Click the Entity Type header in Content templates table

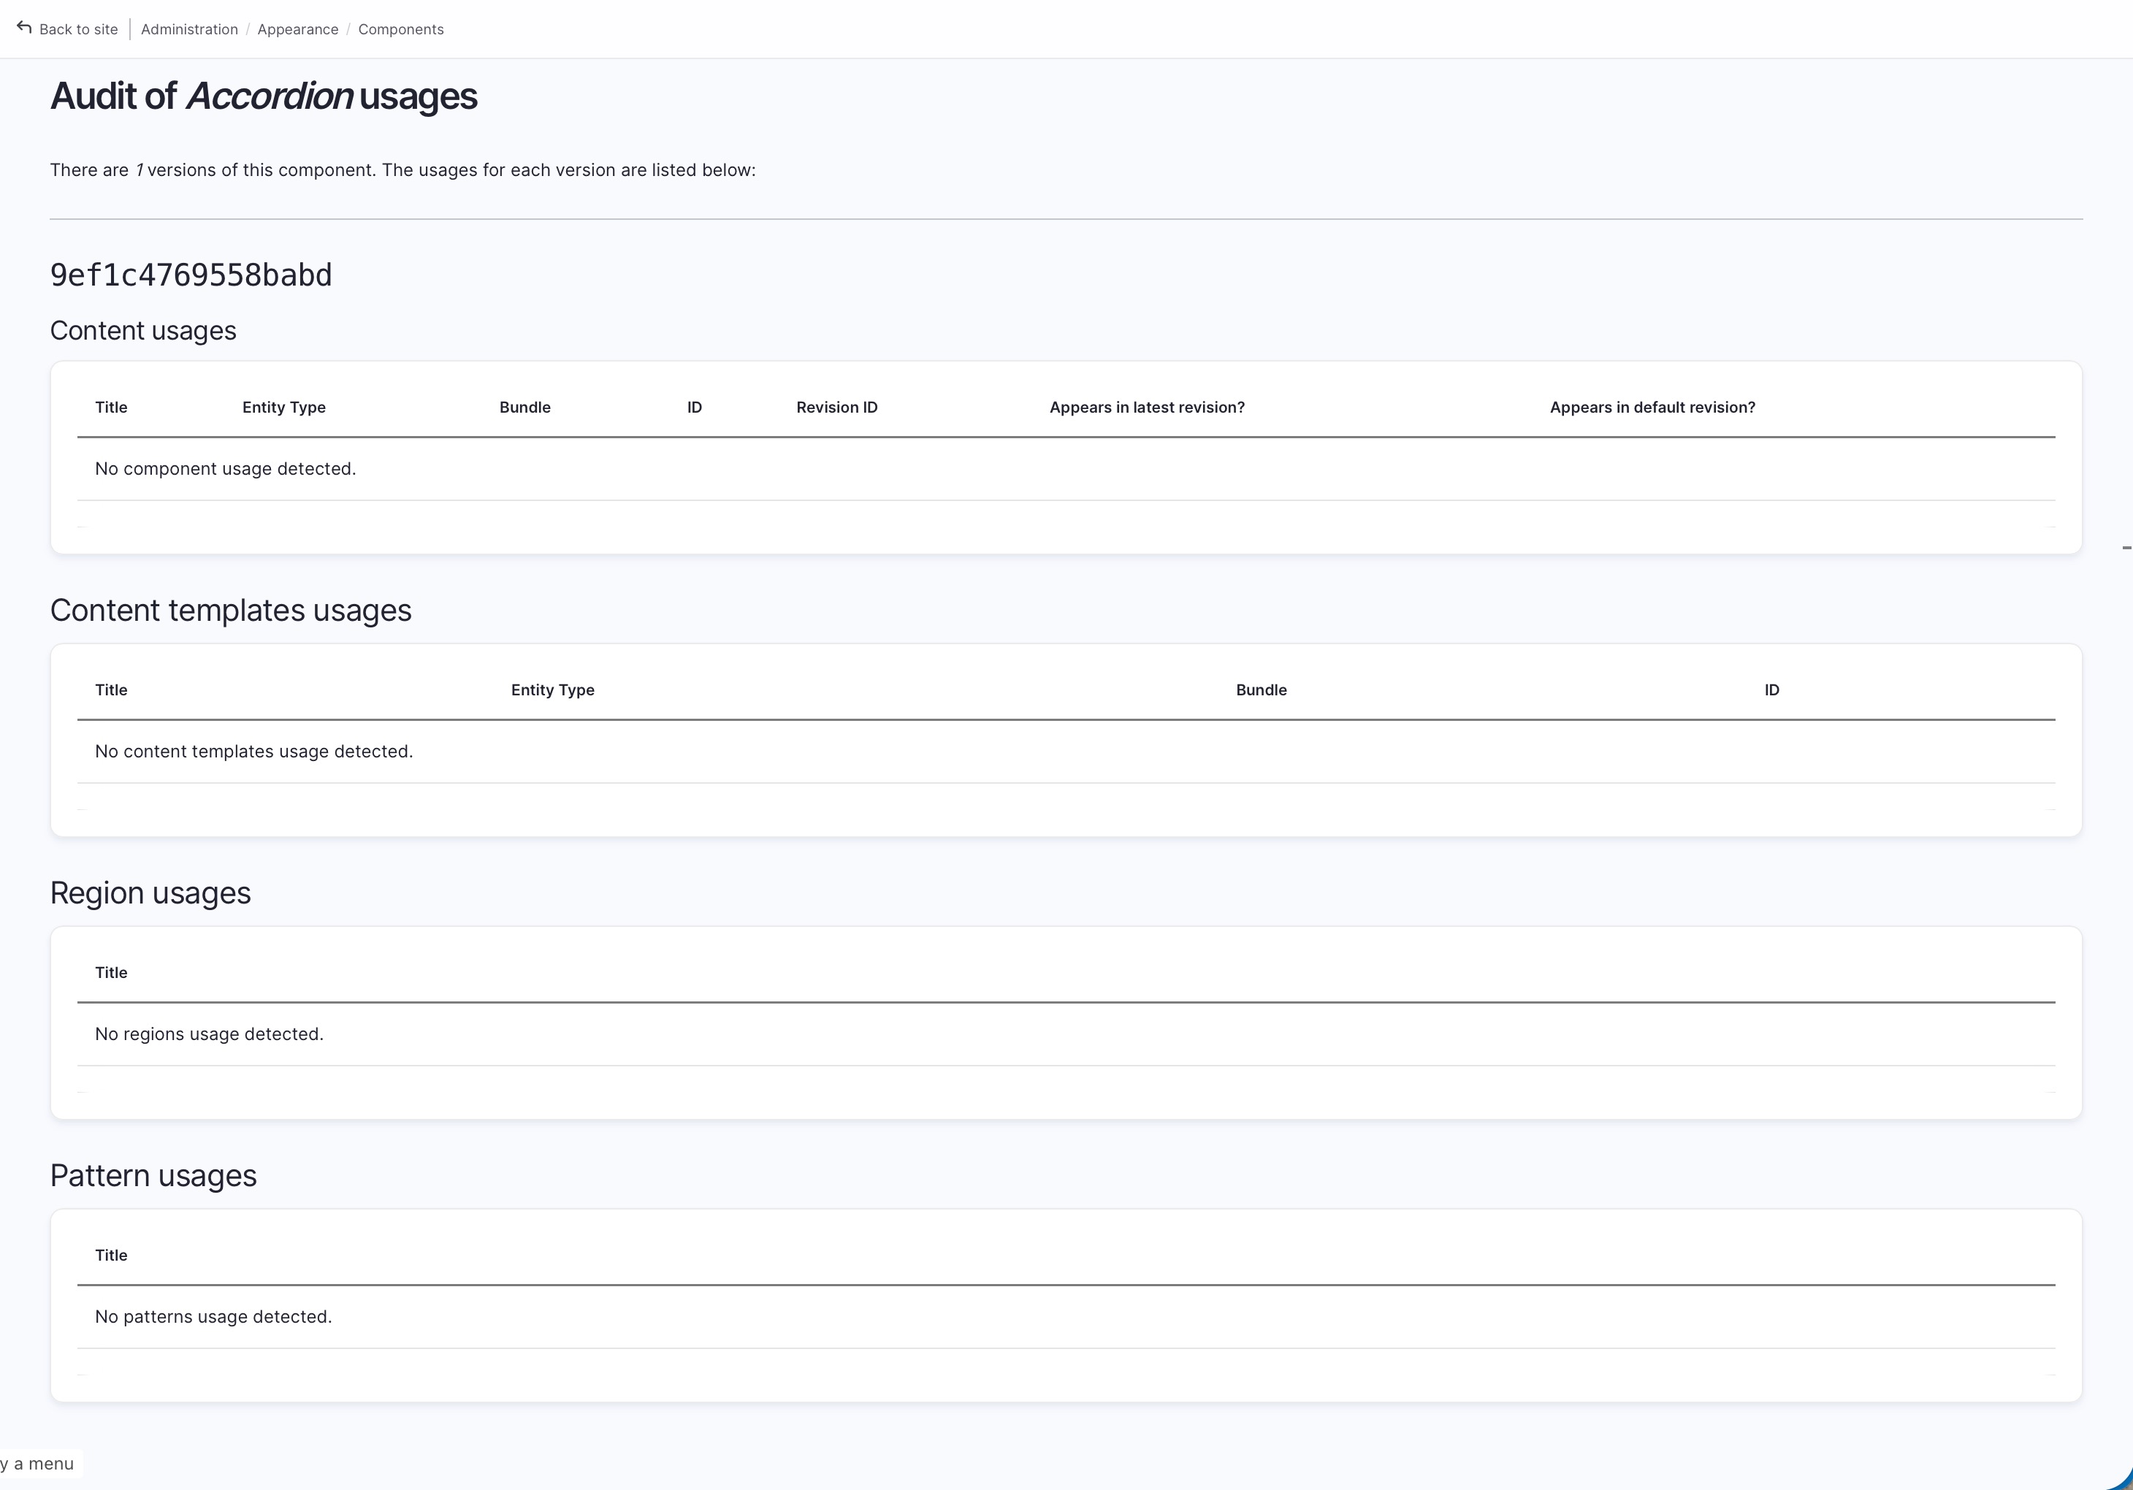[x=553, y=690]
